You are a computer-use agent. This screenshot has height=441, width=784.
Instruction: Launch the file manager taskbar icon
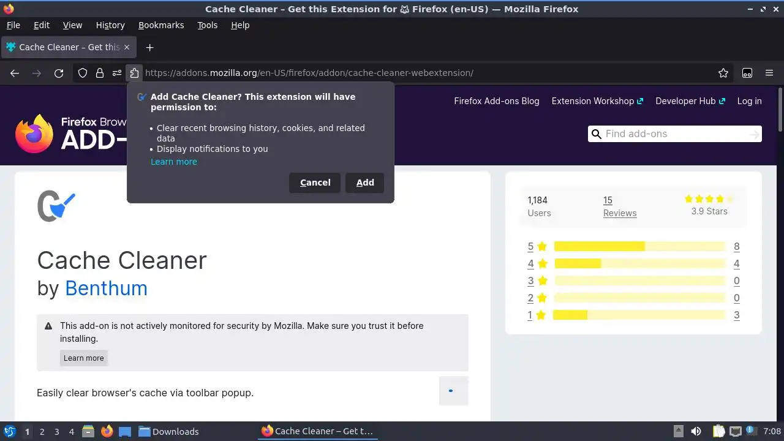[x=88, y=431]
